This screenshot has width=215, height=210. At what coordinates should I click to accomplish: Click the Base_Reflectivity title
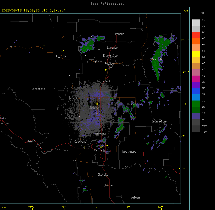pyautogui.click(x=107, y=4)
